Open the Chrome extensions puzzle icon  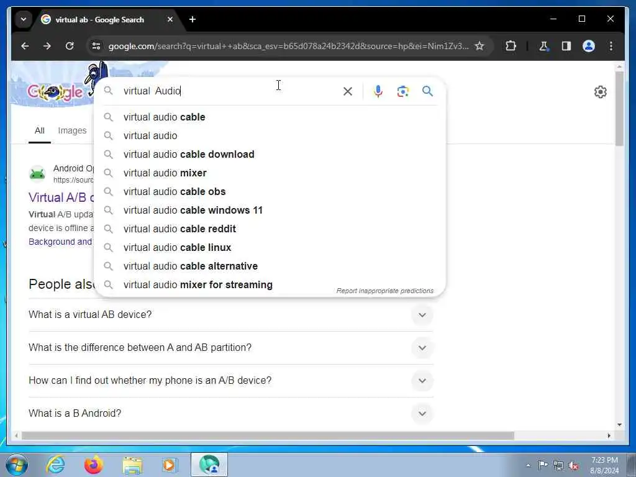pyautogui.click(x=511, y=46)
